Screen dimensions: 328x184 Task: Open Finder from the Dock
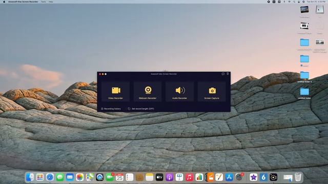coord(30,177)
